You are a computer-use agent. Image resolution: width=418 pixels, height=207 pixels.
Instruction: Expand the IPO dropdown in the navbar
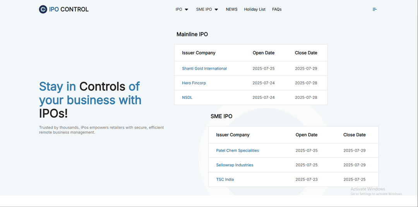coord(182,9)
